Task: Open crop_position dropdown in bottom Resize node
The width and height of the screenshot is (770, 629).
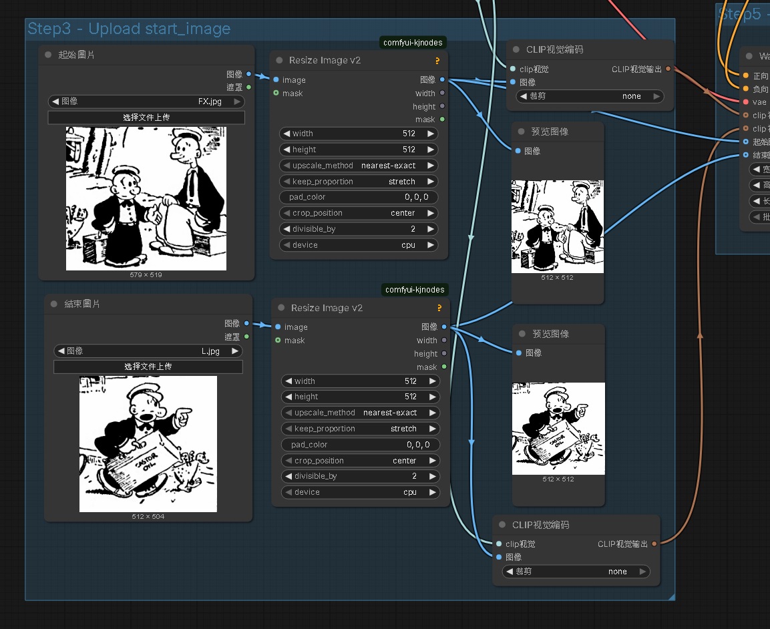Action: (361, 461)
